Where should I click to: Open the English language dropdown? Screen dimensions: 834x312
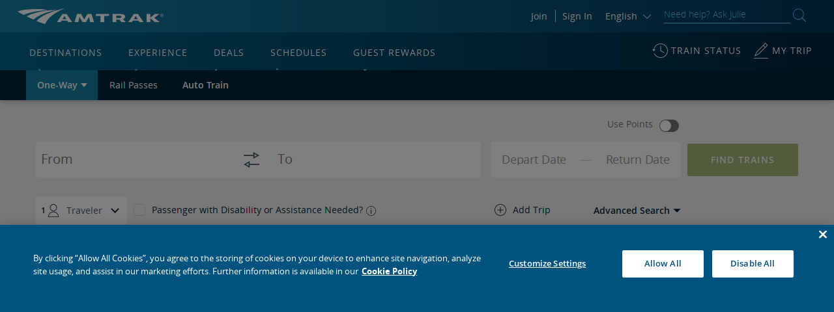[x=628, y=16]
